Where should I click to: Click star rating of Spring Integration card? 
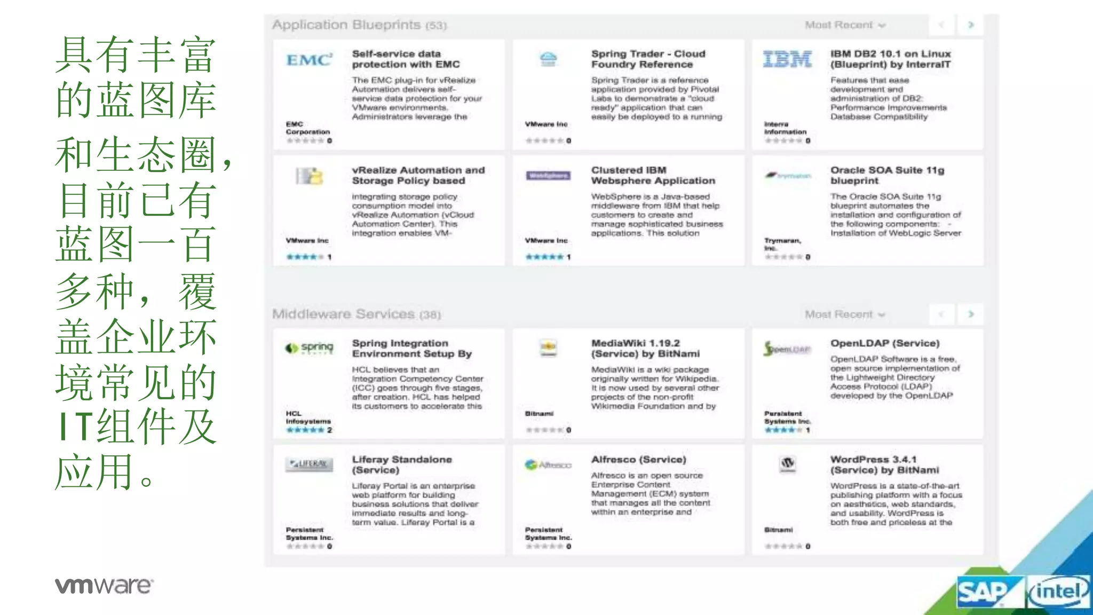point(305,430)
